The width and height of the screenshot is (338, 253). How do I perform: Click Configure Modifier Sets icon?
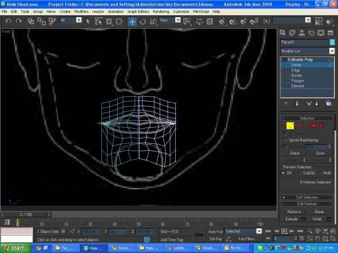[328, 103]
